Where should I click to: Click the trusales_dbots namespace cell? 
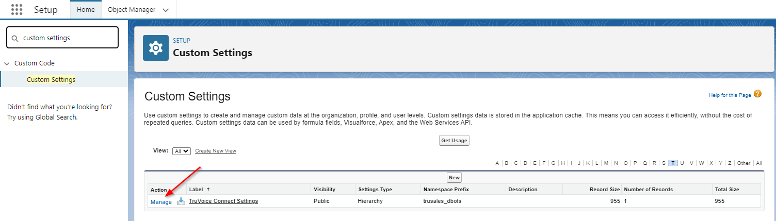(443, 201)
